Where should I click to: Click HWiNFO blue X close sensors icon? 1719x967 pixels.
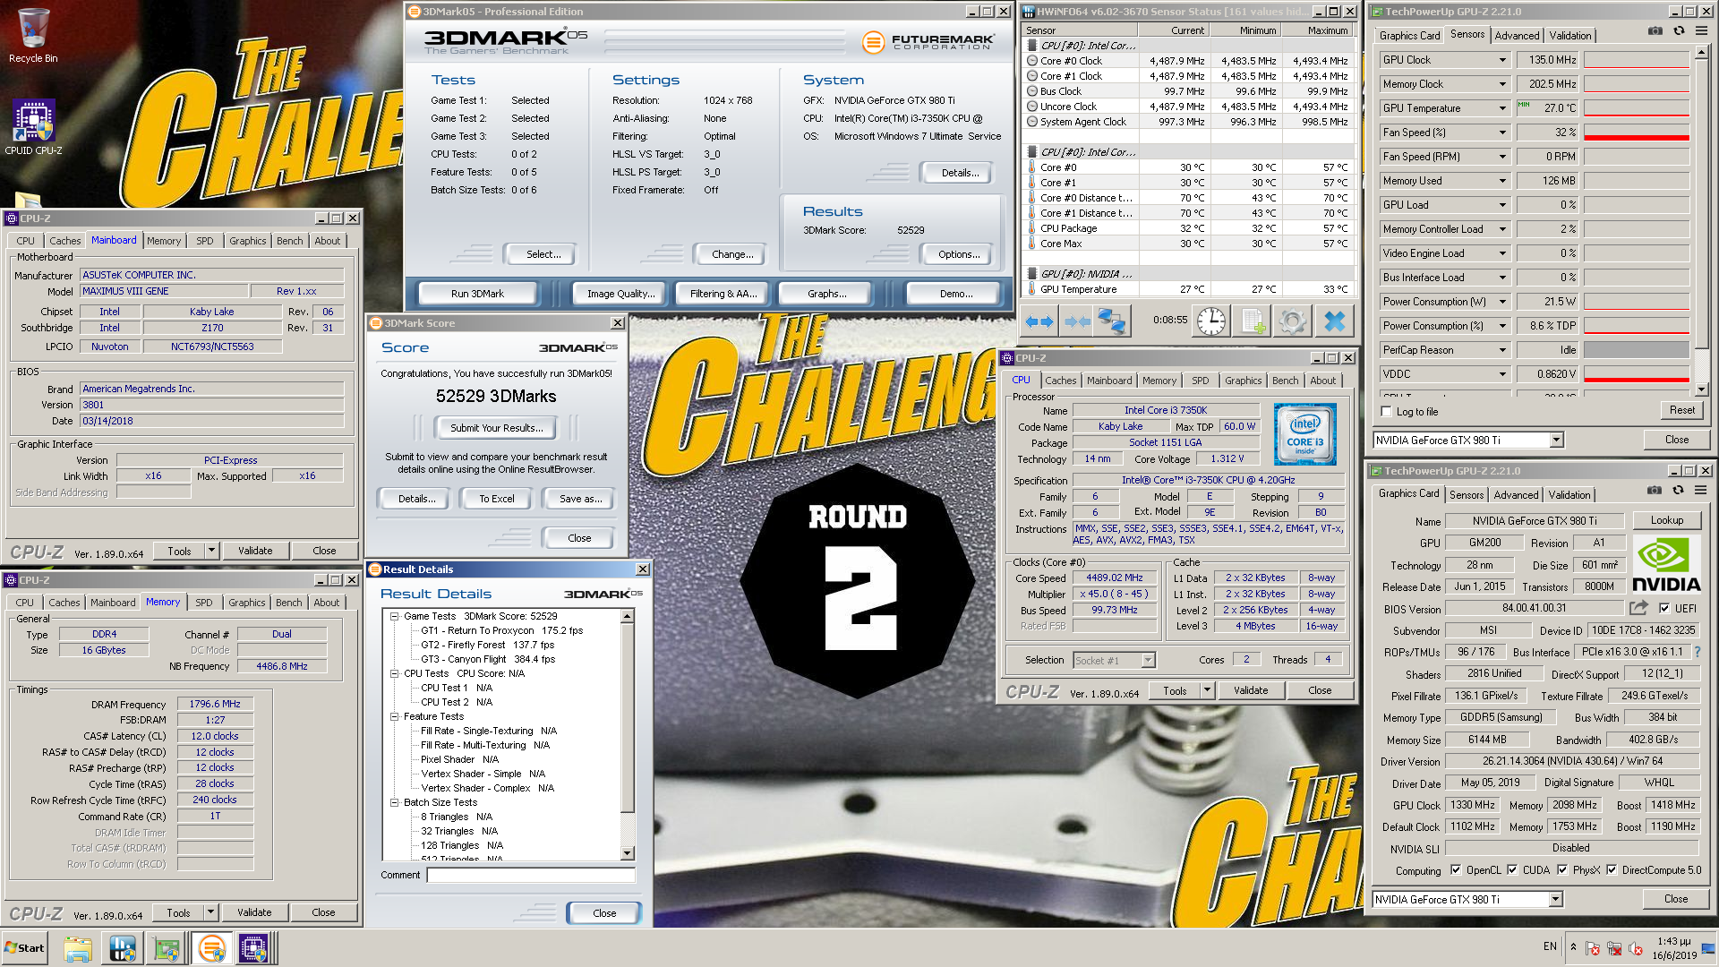[x=1334, y=321]
